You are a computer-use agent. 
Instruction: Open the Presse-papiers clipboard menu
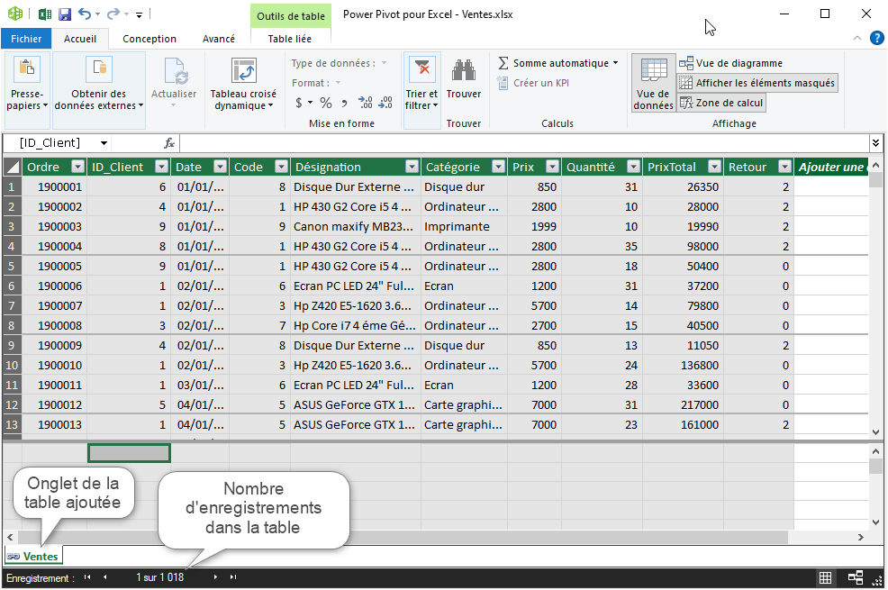tap(27, 89)
